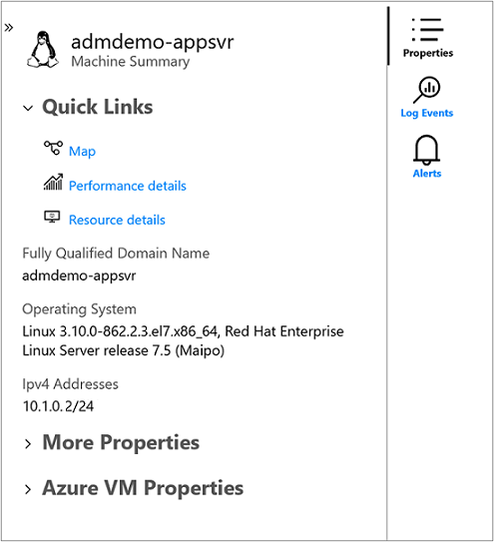Image resolution: width=494 pixels, height=542 pixels.
Task: Click the More Properties heading
Action: pyautogui.click(x=121, y=442)
